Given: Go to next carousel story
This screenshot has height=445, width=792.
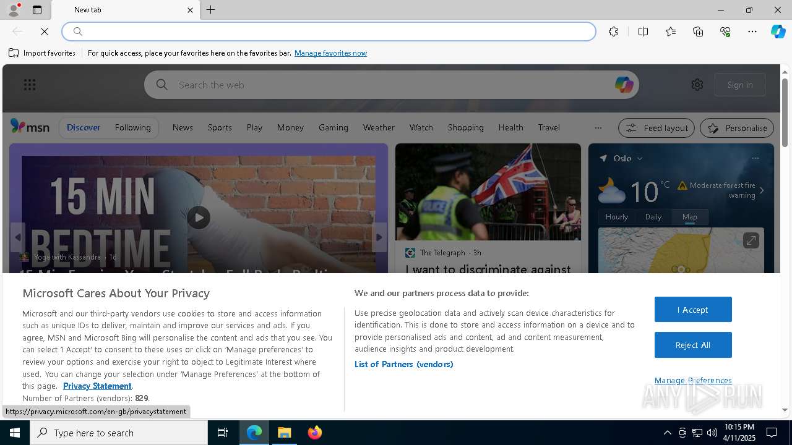Looking at the screenshot, I should pos(379,237).
